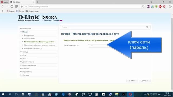Image resolution: width=173 pixels, height=97 pixels.
Task: Open the alarm clock app on taskbar
Action: tap(90, 94)
